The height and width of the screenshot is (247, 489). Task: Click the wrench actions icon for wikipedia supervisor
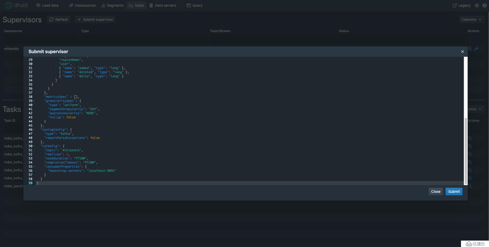point(476,49)
